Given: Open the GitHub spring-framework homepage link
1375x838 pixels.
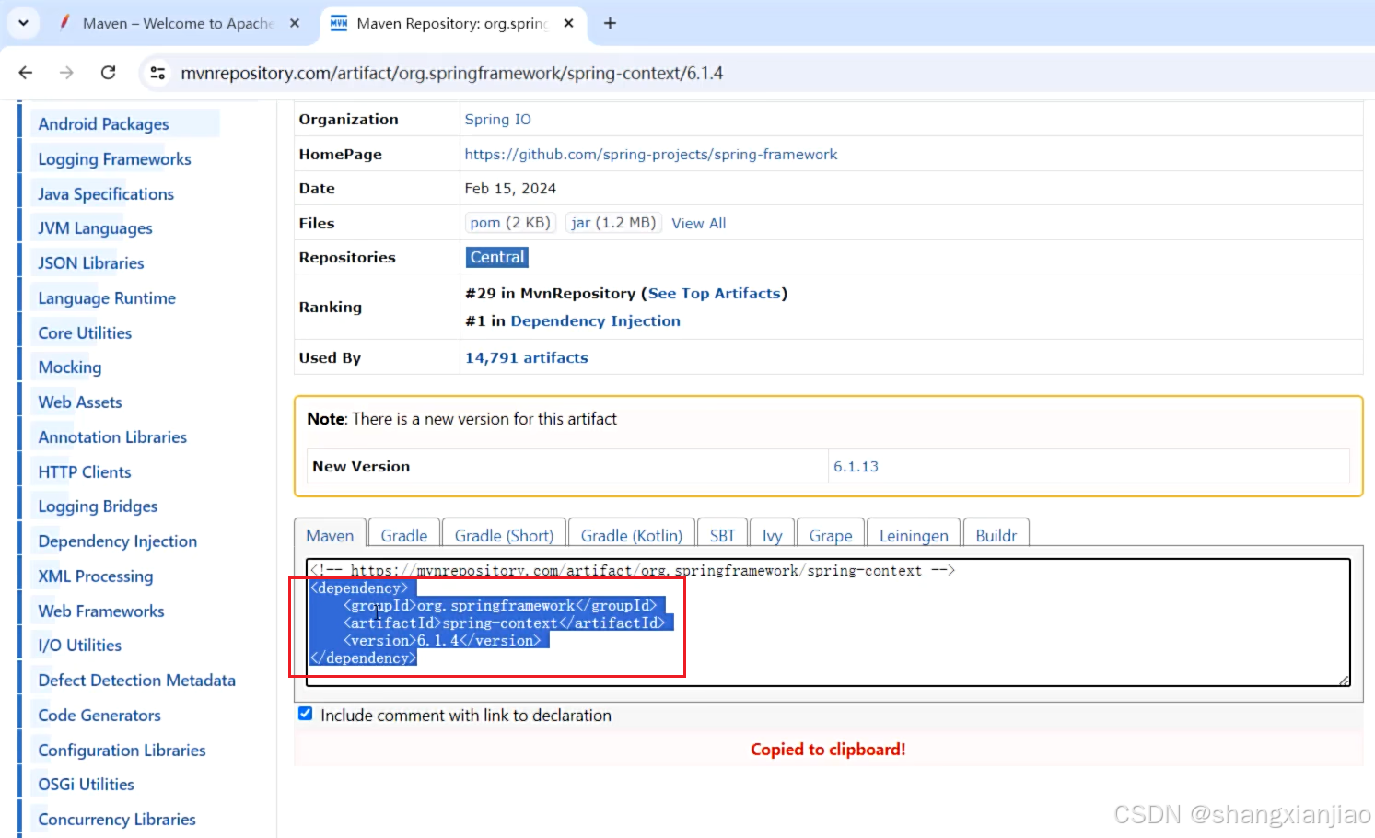Looking at the screenshot, I should point(651,154).
